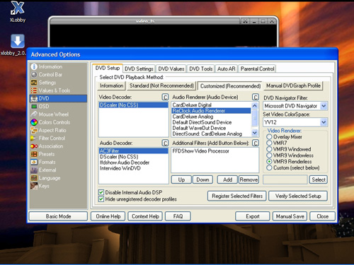The image size is (354, 265).
Task: Open the Colors Controls sidebar section
Action: 50,122
